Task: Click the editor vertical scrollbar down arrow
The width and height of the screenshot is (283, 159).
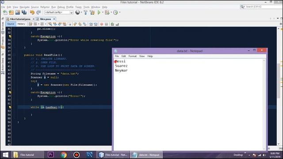Action: pyautogui.click(x=279, y=144)
